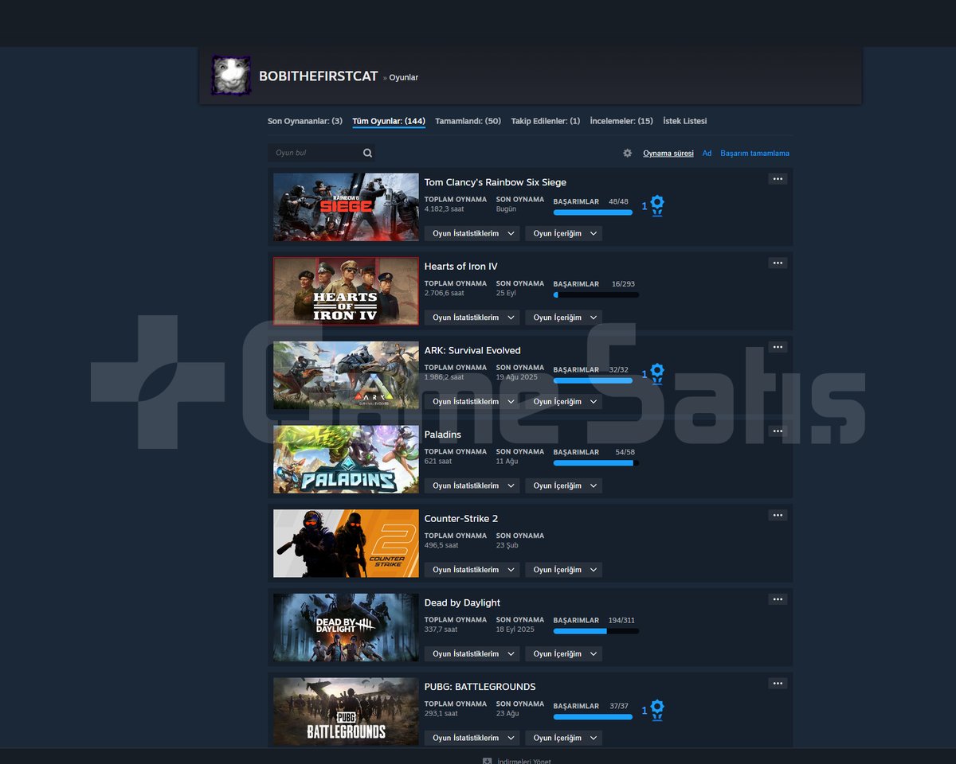Open Hearts of Iron IV game thumbnail

pos(346,291)
